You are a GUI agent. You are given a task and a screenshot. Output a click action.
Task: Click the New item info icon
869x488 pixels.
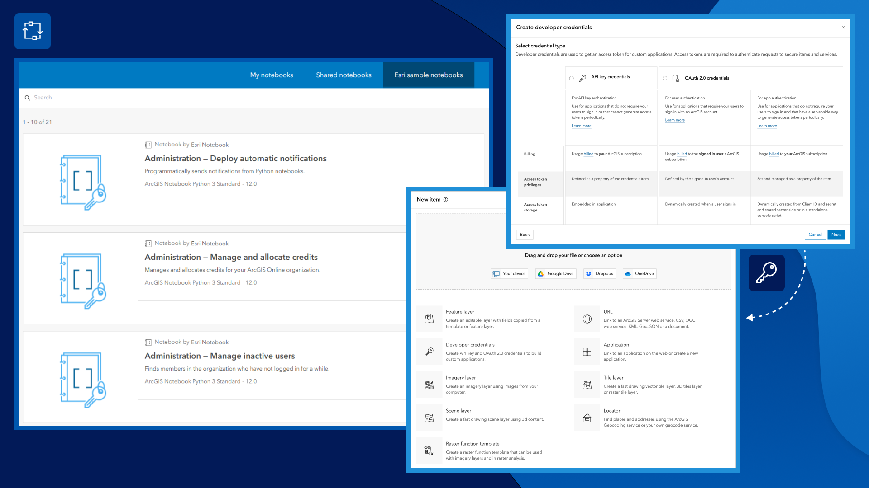[446, 200]
